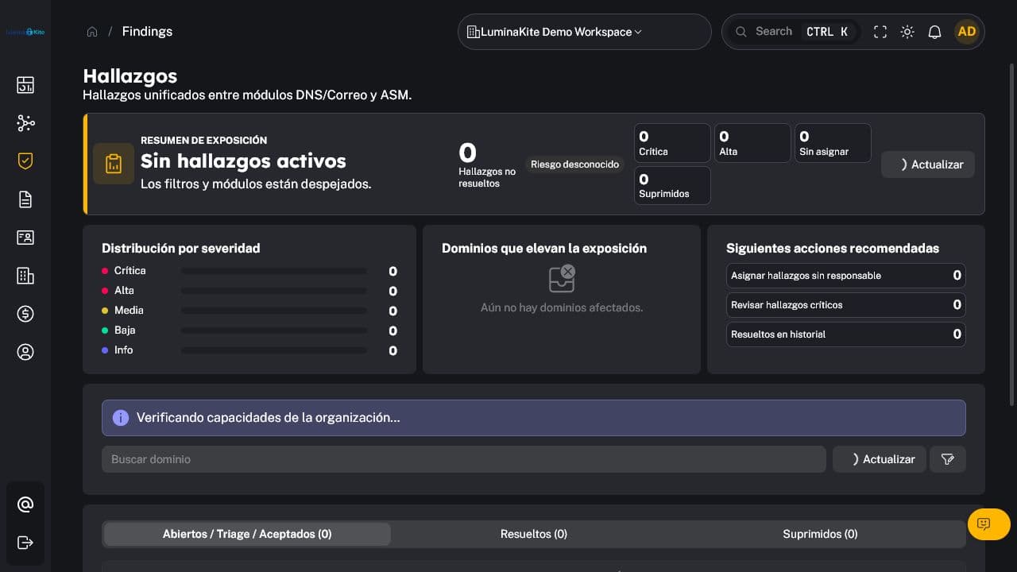Open the notifications bell icon
The width and height of the screenshot is (1017, 572).
click(934, 32)
